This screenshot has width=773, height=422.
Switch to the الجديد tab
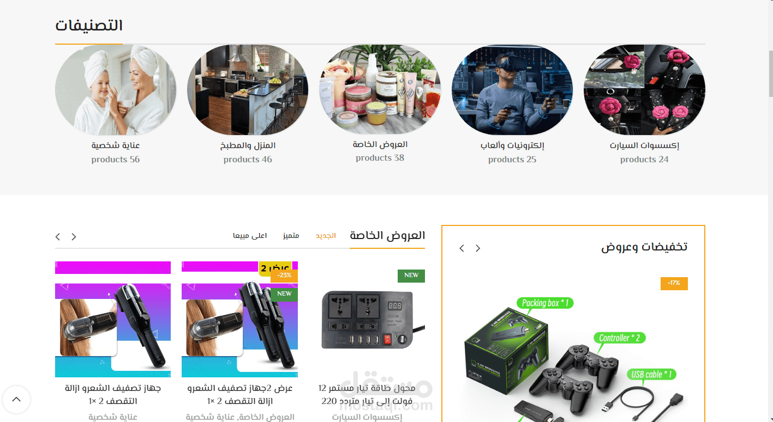point(326,236)
